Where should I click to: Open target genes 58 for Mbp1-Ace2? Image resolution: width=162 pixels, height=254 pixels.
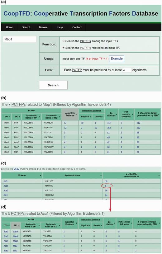click(x=138, y=142)
